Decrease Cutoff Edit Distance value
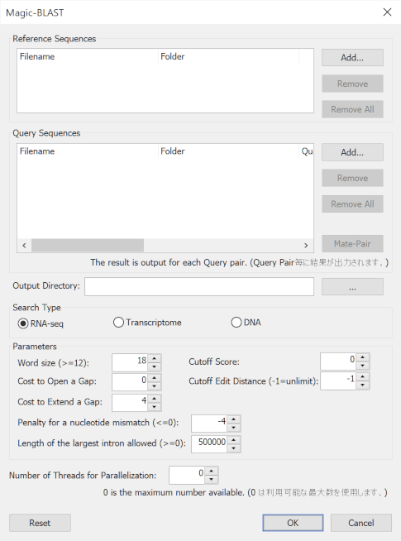Viewport: 401px width, 541px height. [x=362, y=385]
